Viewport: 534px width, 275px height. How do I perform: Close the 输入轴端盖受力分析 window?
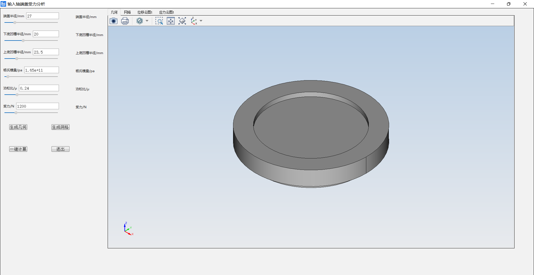point(525,4)
